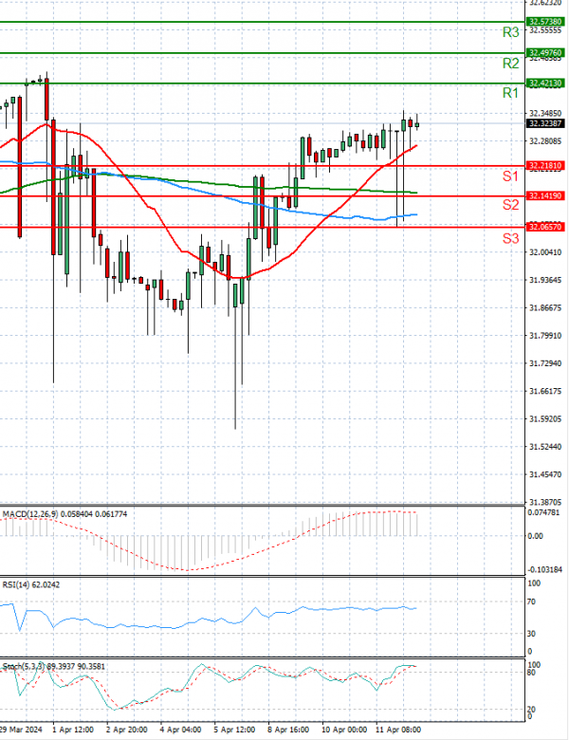The image size is (569, 740).
Task: Select the 32.06570 support price tag
Action: click(x=545, y=227)
